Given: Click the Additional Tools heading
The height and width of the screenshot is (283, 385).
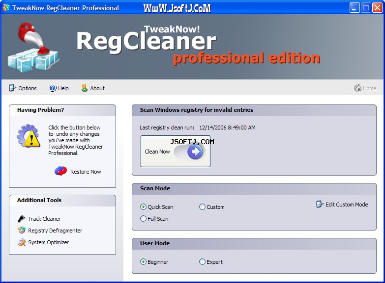Looking at the screenshot, I should (x=39, y=200).
